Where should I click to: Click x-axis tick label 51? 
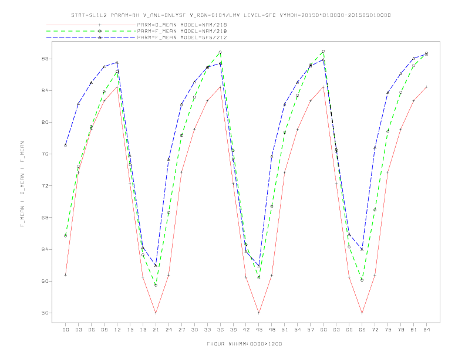coord(285,330)
